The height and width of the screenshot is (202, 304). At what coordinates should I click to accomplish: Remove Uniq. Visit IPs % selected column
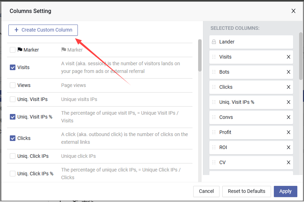click(289, 102)
